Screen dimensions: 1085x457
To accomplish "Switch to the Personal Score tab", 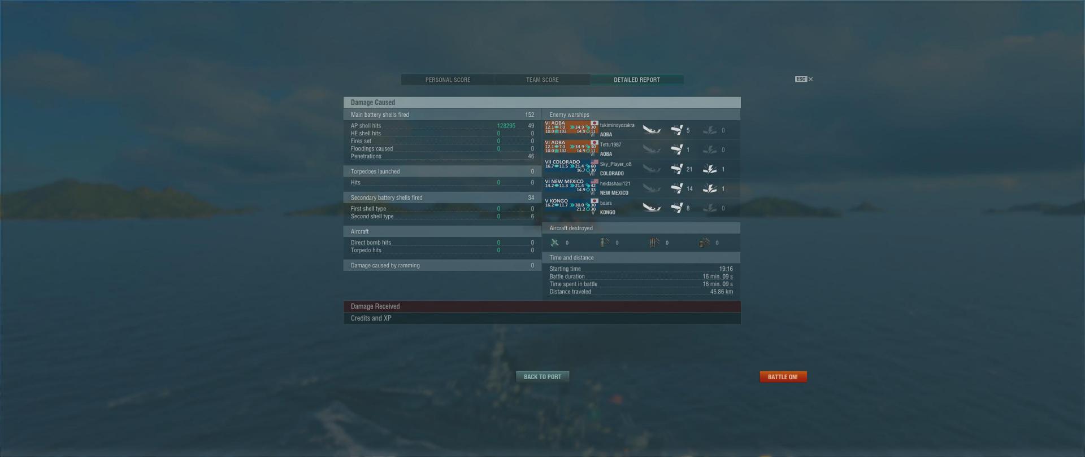I will 448,80.
